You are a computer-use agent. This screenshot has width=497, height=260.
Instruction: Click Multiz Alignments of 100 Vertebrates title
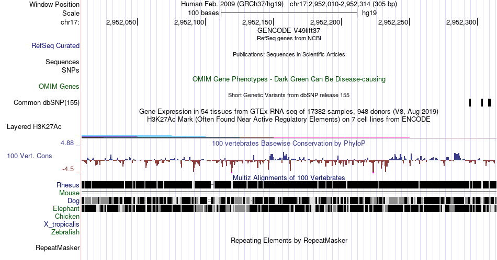click(289, 178)
